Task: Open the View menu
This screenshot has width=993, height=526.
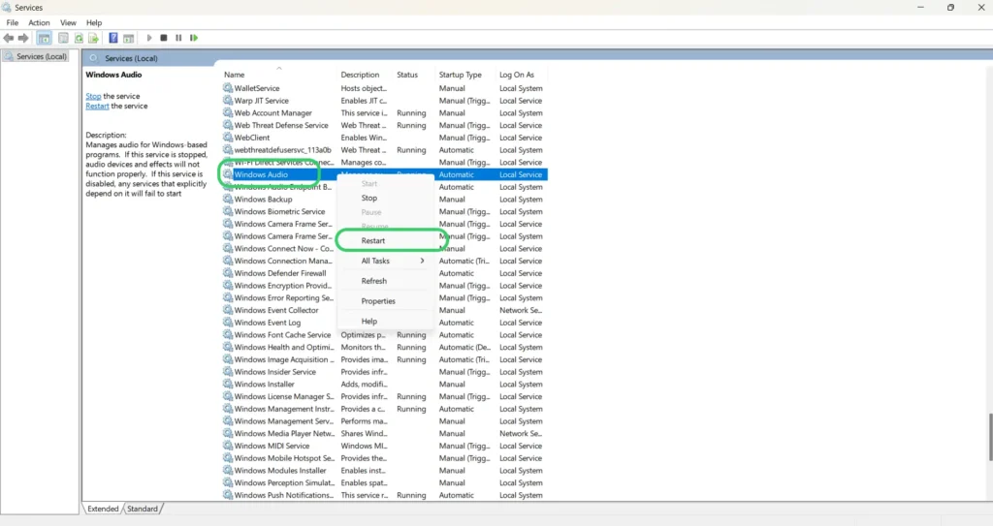Action: click(x=69, y=23)
